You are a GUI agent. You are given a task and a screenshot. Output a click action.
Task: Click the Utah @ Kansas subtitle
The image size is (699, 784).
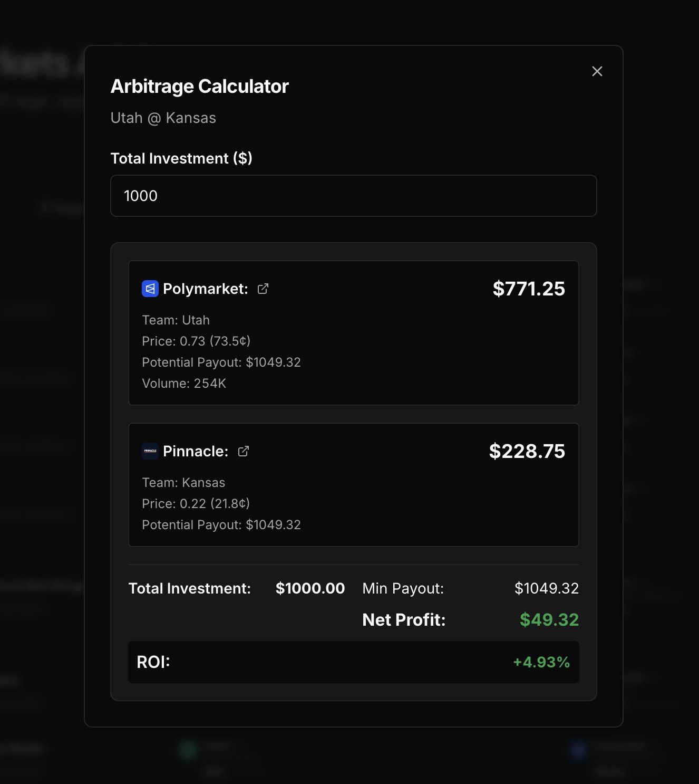(163, 118)
